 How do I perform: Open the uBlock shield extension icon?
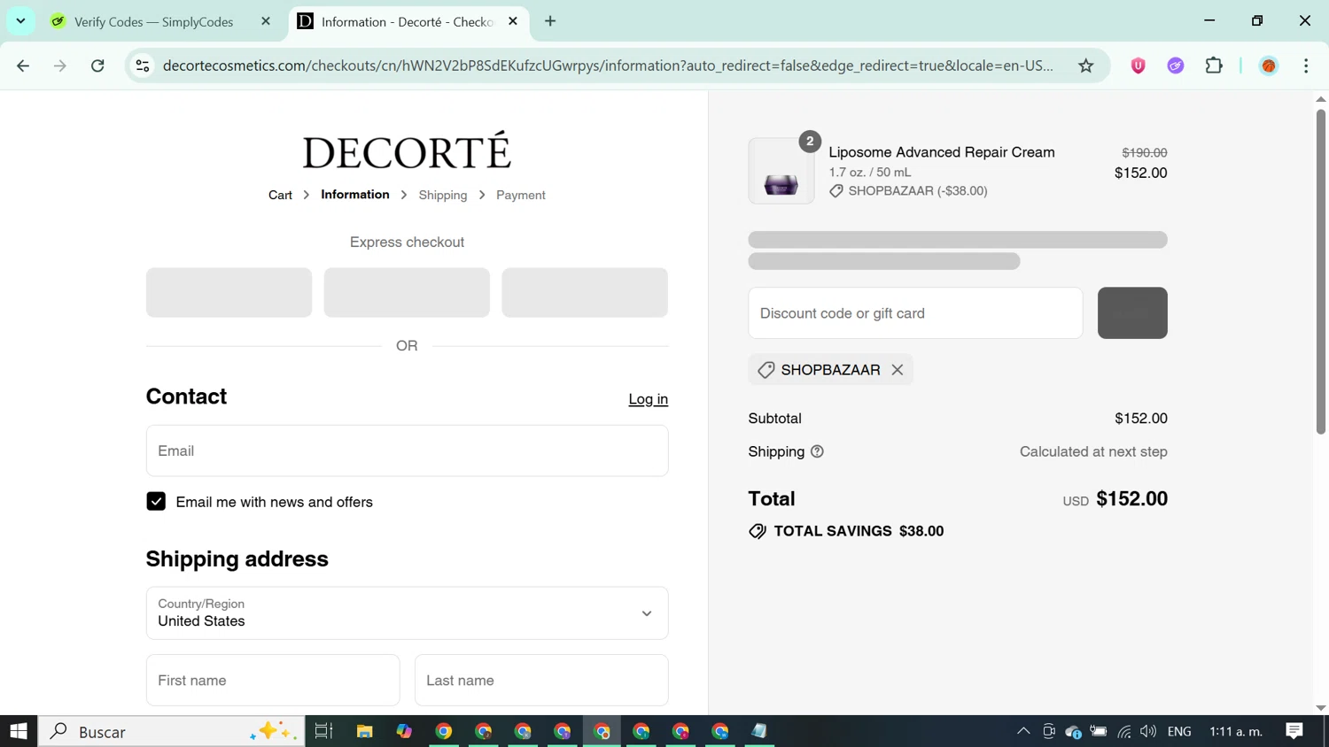[1139, 65]
